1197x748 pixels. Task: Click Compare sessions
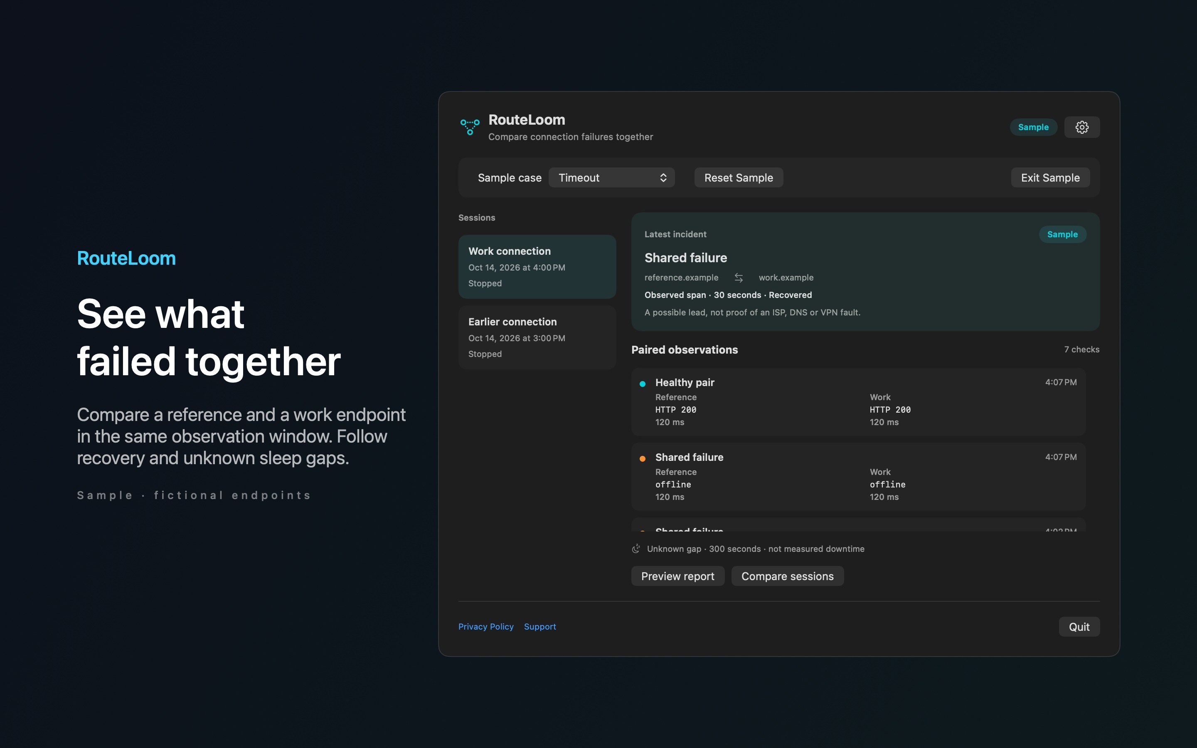788,576
